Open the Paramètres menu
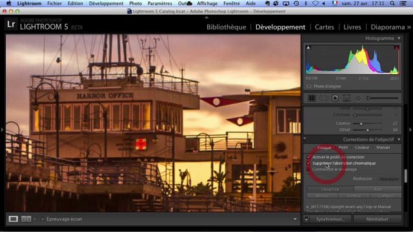 [x=159, y=3]
